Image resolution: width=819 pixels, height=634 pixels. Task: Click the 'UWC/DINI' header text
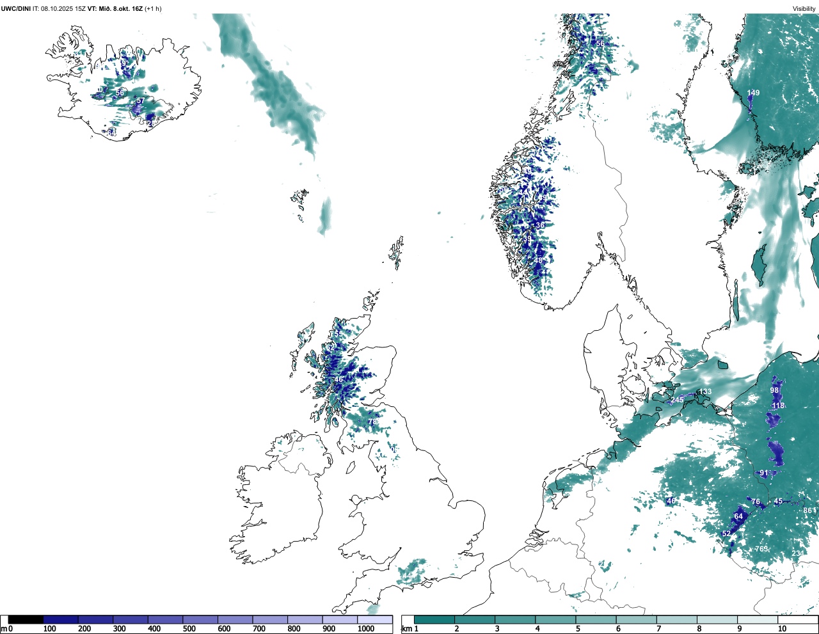point(15,8)
